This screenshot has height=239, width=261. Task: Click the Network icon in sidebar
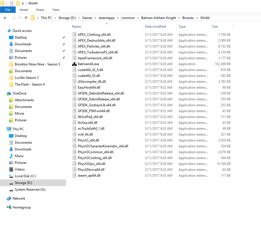9,198
